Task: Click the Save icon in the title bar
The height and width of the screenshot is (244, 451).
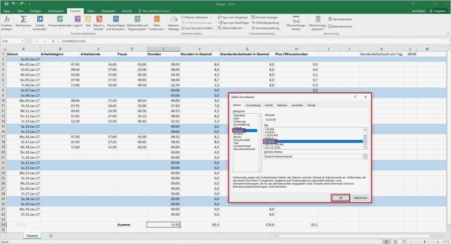Action: 6,3
